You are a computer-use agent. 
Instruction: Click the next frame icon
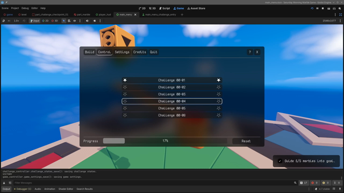pos(9,21)
